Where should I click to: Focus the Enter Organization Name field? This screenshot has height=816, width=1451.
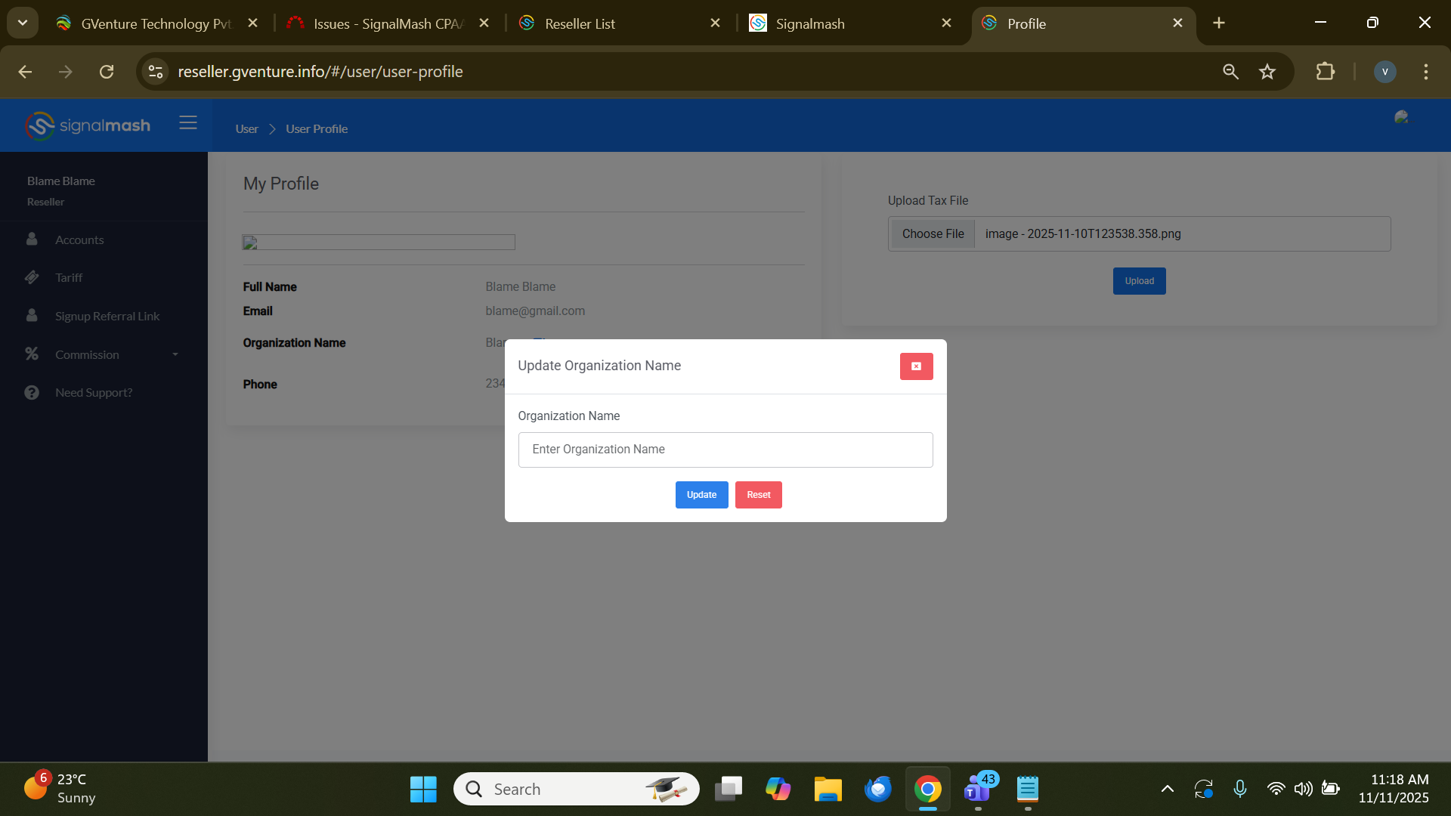click(x=725, y=450)
